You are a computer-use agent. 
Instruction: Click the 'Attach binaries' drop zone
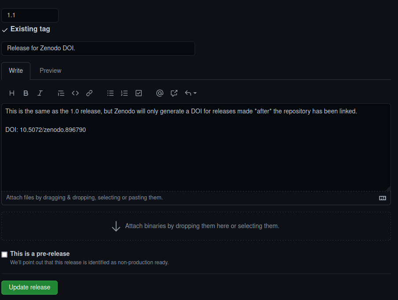pyautogui.click(x=196, y=226)
